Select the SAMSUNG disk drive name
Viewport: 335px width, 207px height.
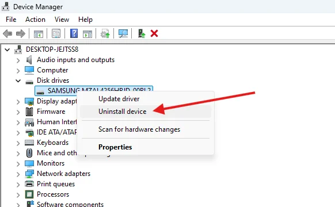99,90
